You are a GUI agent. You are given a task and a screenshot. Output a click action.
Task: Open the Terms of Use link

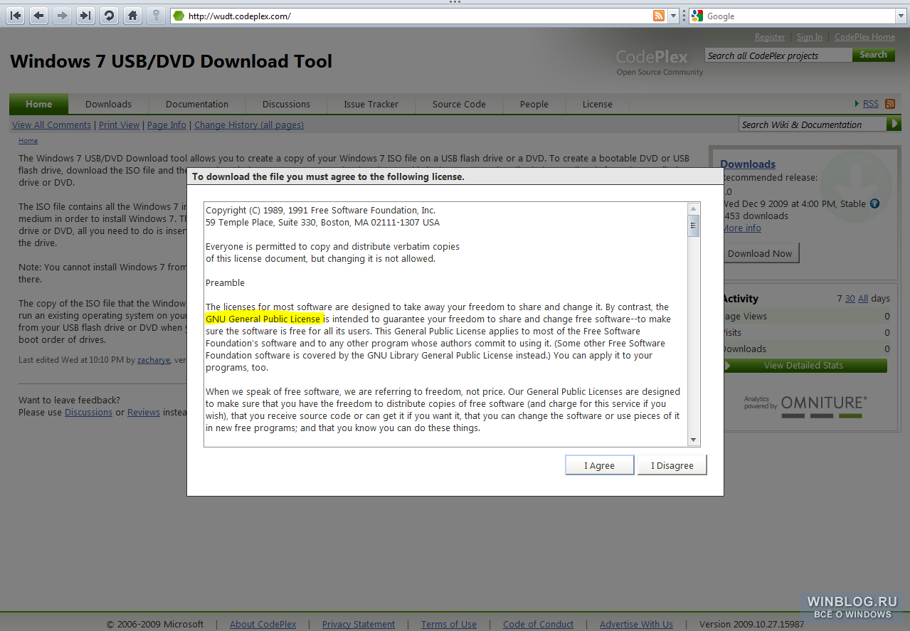449,625
